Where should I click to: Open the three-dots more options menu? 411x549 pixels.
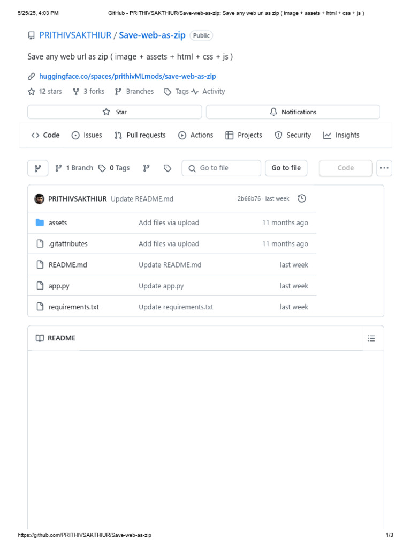point(384,168)
